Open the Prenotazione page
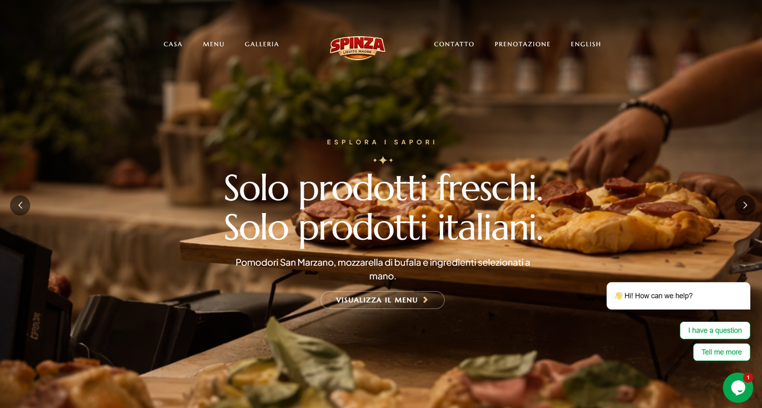The width and height of the screenshot is (762, 408). (522, 44)
